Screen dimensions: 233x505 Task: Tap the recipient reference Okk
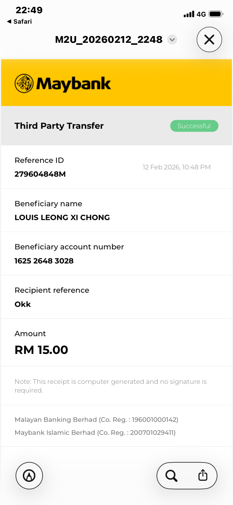tap(23, 304)
